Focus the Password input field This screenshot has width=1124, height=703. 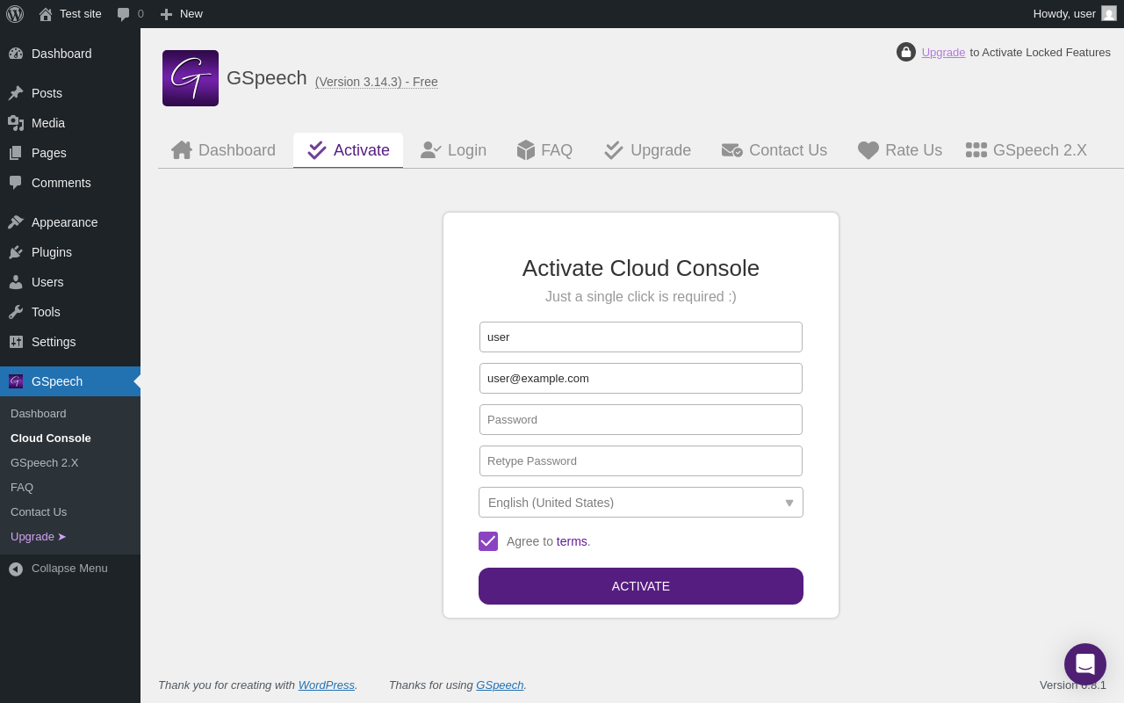point(641,419)
